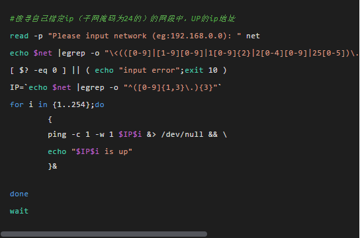Click the 'do' keyword after the semicolon
The width and height of the screenshot is (360, 238).
click(99, 104)
